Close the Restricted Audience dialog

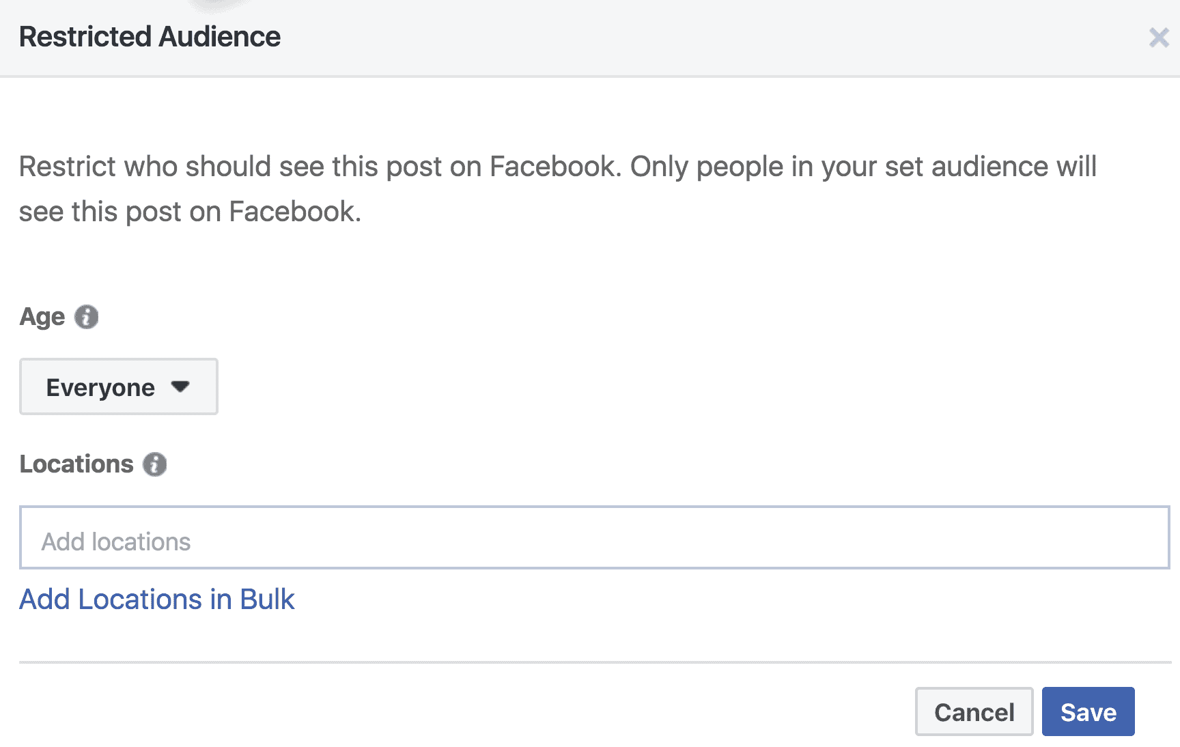1158,37
